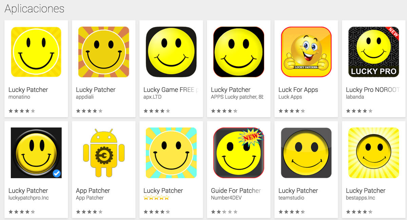
Task: Click the Aplicaciones section heading
Action: (34, 9)
